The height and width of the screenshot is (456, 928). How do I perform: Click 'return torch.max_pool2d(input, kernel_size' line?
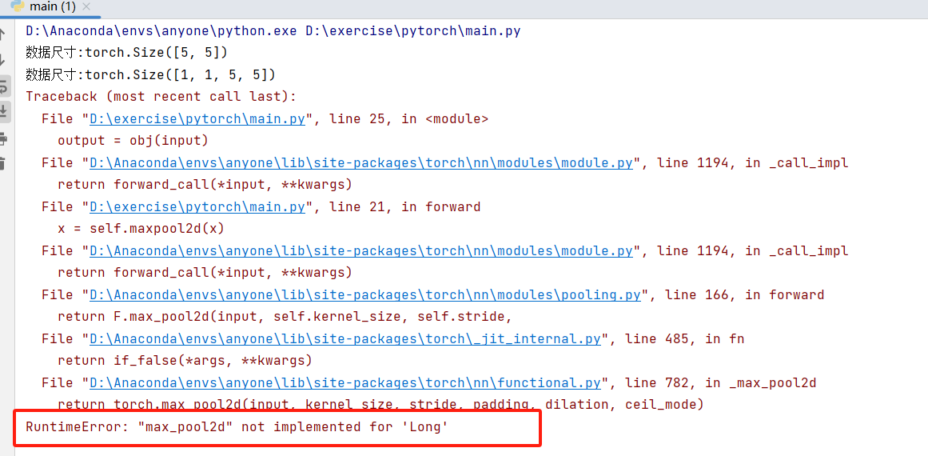click(x=380, y=405)
